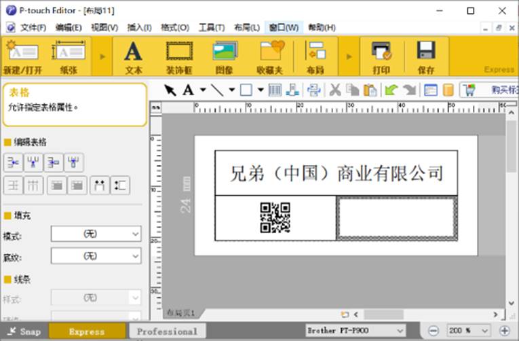Click the shopping cart 购买标签 button

pos(489,90)
